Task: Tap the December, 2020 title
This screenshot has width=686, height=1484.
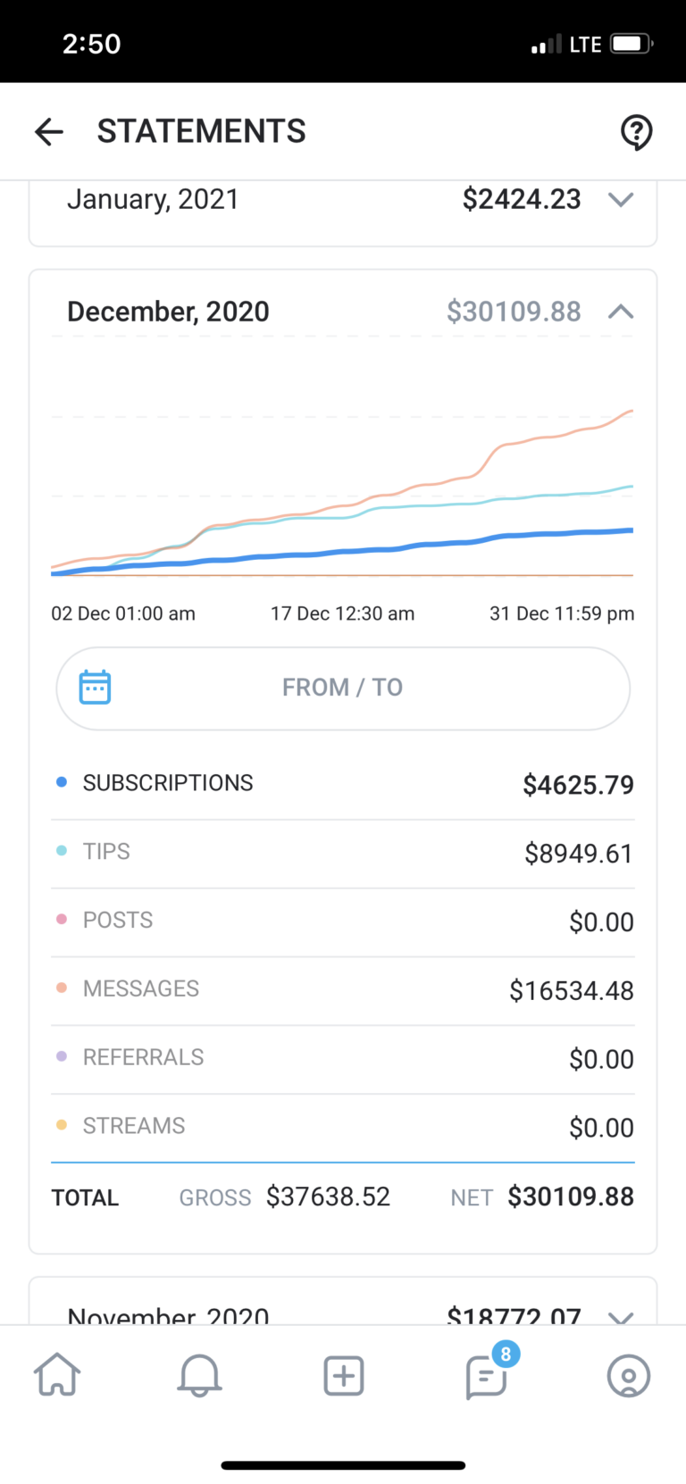Action: (168, 312)
